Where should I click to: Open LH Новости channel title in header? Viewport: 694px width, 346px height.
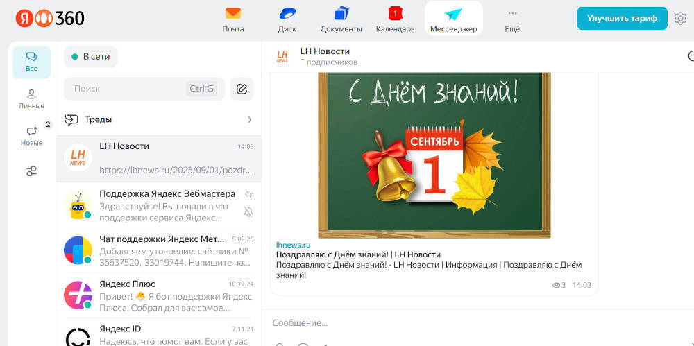[325, 51]
